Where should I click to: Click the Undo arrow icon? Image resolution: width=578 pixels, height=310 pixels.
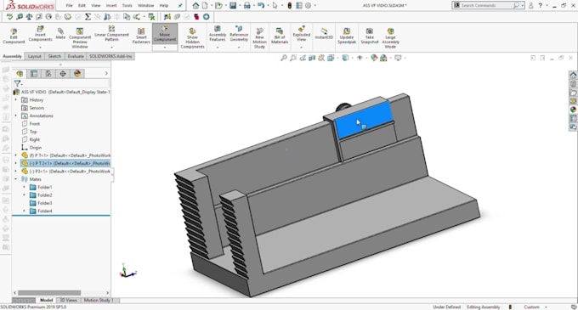point(261,6)
